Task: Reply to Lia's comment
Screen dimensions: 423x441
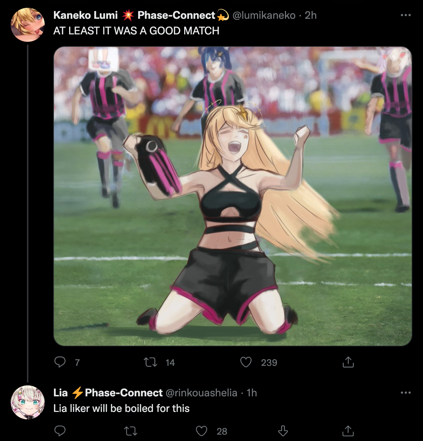Action: pos(60,431)
